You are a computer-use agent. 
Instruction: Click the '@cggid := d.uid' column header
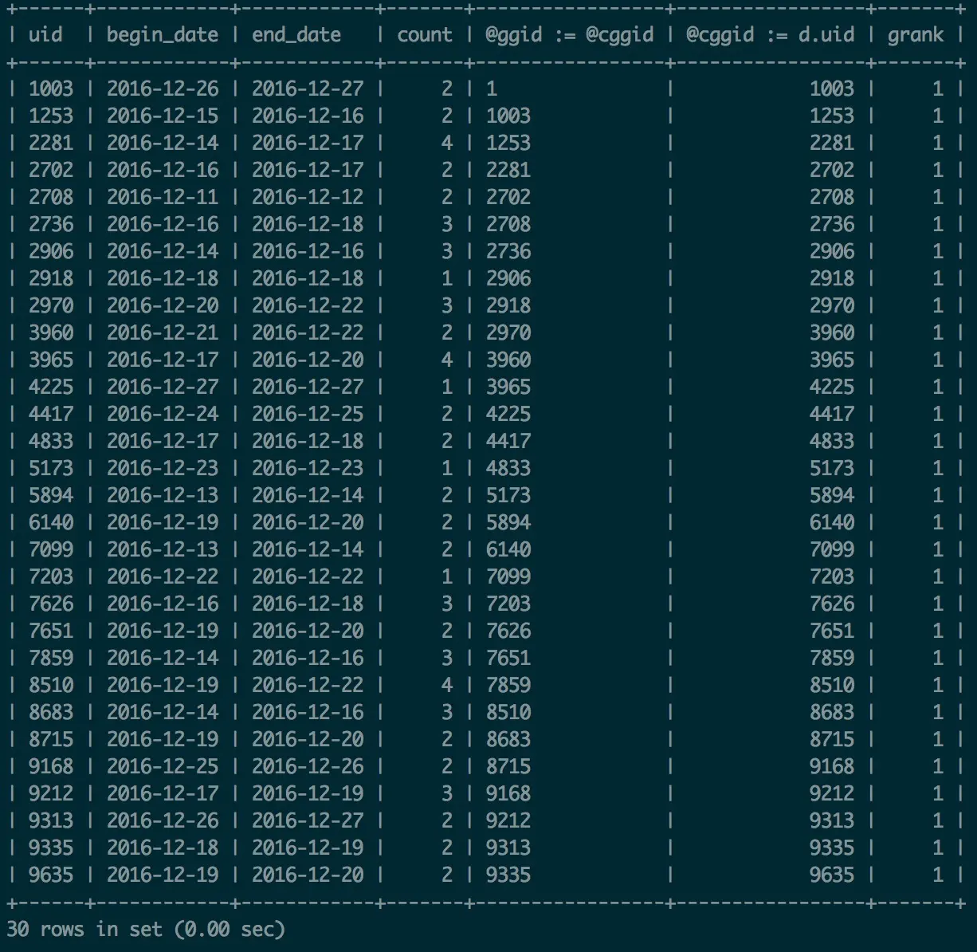tap(771, 35)
